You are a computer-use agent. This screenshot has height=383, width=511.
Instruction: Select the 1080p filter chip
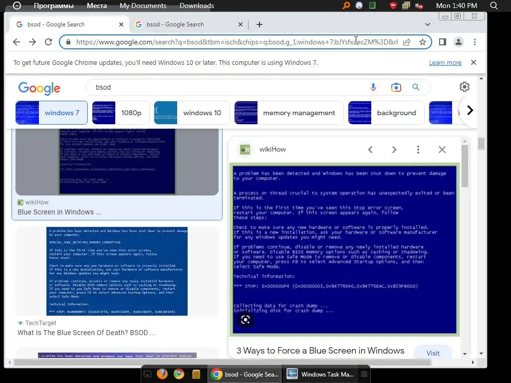point(121,113)
